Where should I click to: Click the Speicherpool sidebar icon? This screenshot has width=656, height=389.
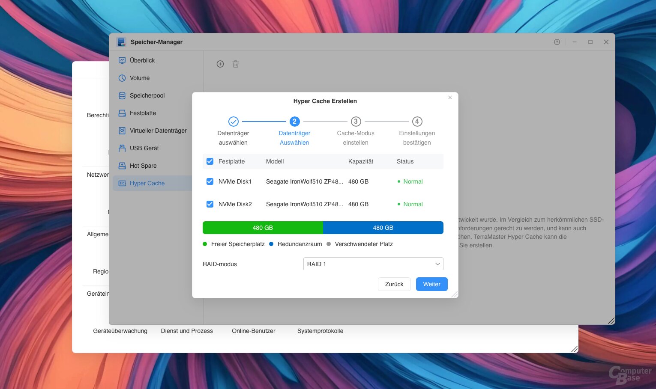(122, 95)
